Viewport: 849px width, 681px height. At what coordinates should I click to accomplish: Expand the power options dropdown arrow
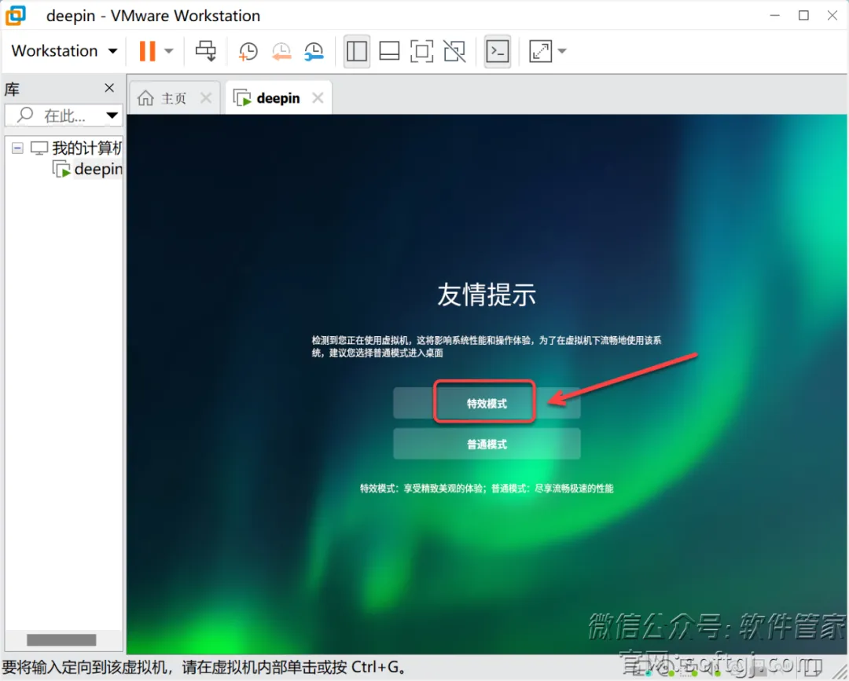(x=169, y=51)
